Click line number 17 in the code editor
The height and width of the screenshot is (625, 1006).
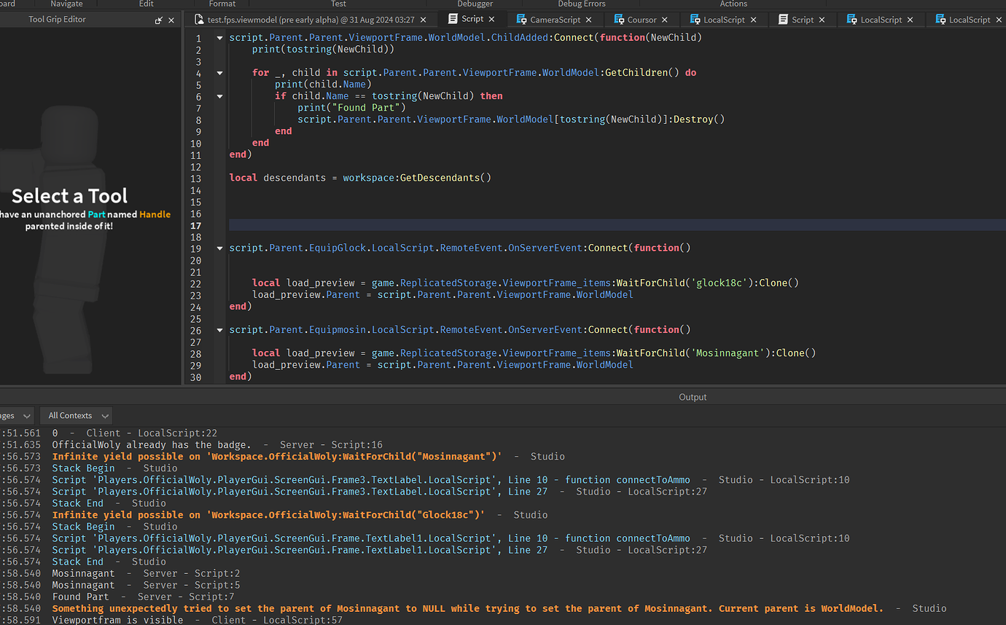click(x=198, y=225)
